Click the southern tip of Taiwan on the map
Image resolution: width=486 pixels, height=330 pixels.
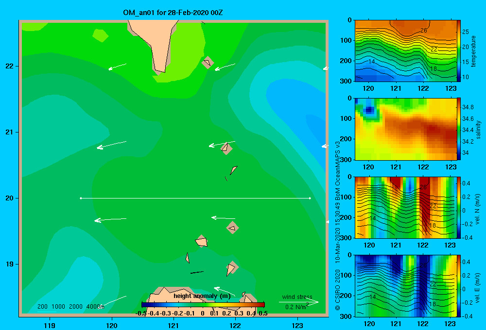(x=160, y=70)
